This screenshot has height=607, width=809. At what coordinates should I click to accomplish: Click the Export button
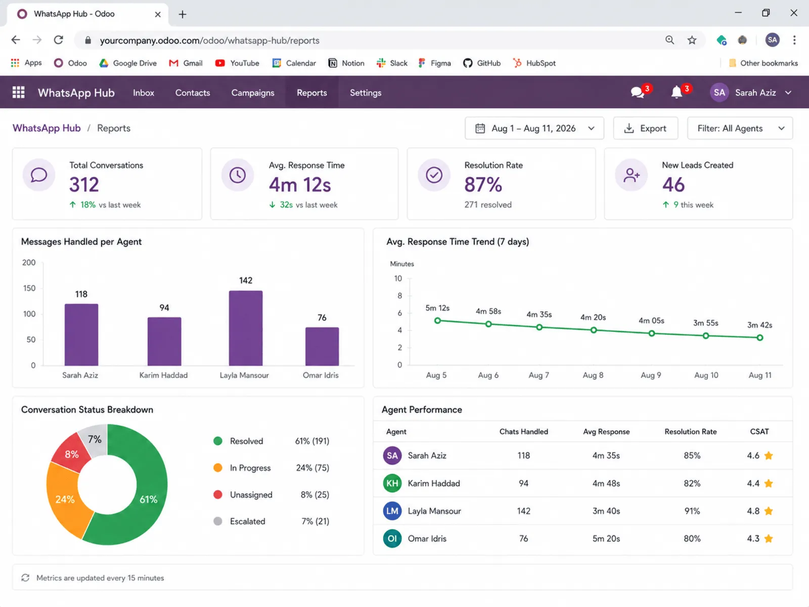point(646,128)
